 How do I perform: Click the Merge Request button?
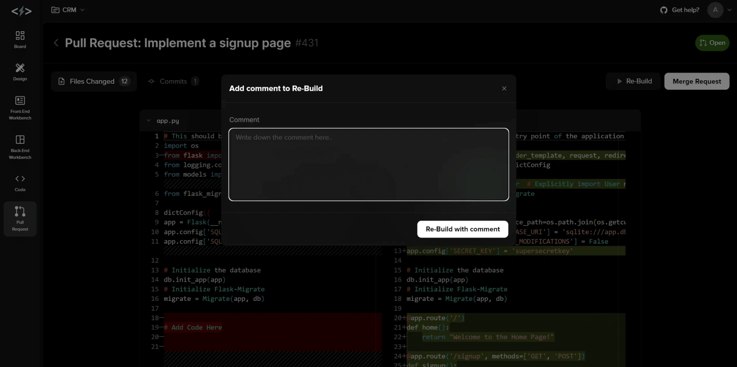tap(696, 81)
